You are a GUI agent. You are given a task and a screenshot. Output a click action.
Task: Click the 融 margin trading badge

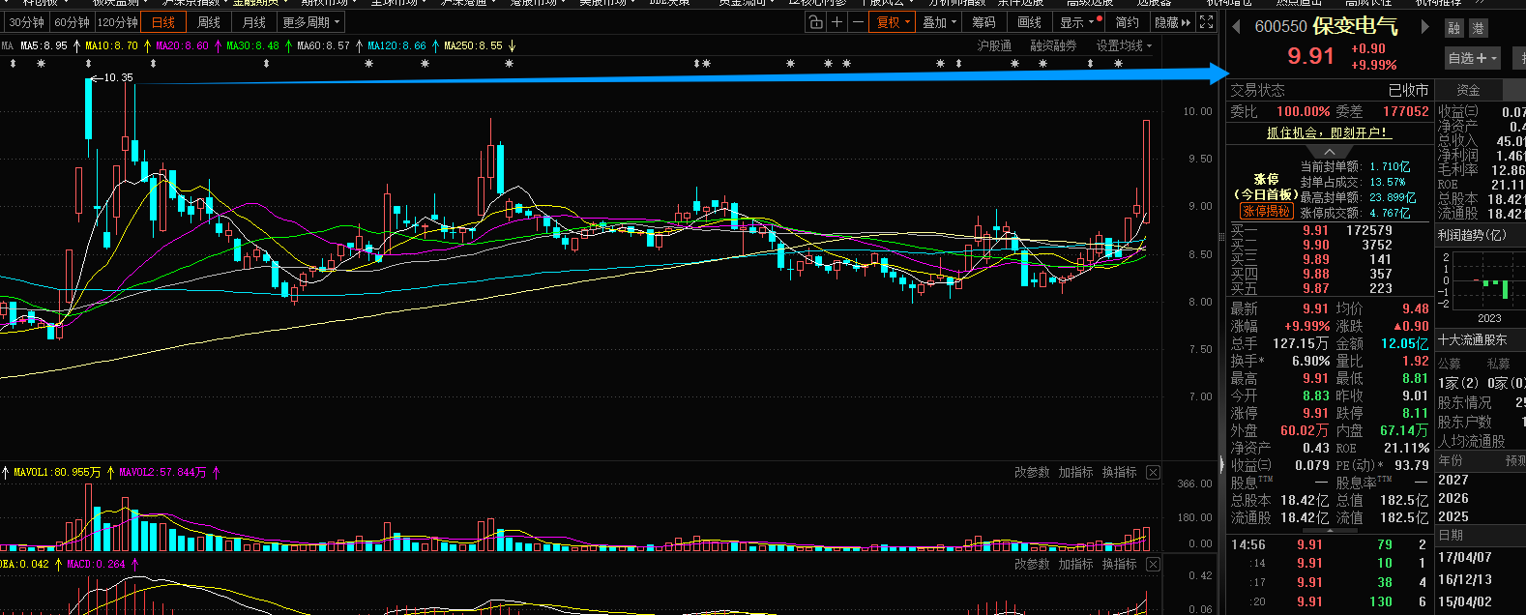(1453, 28)
